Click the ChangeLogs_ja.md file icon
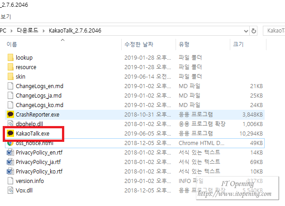Image resolution: width=285 pixels, height=206 pixels. click(x=10, y=95)
